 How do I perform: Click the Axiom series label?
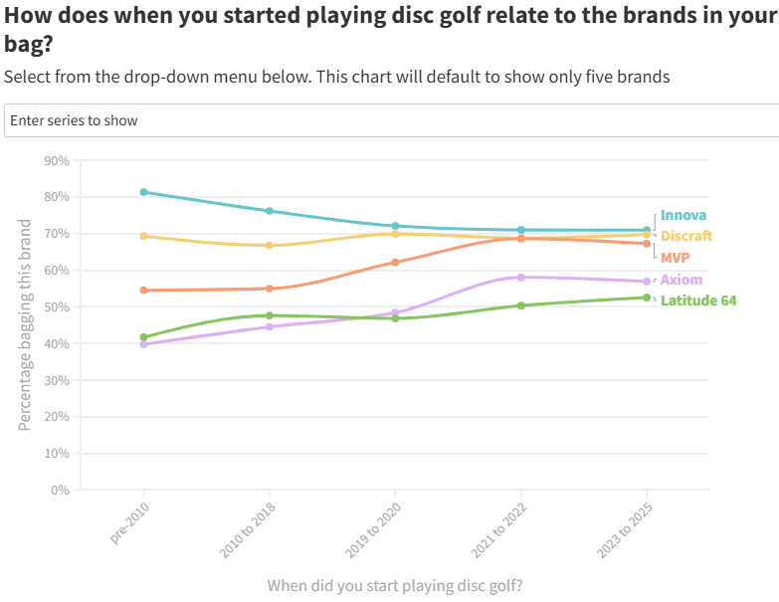[682, 280]
